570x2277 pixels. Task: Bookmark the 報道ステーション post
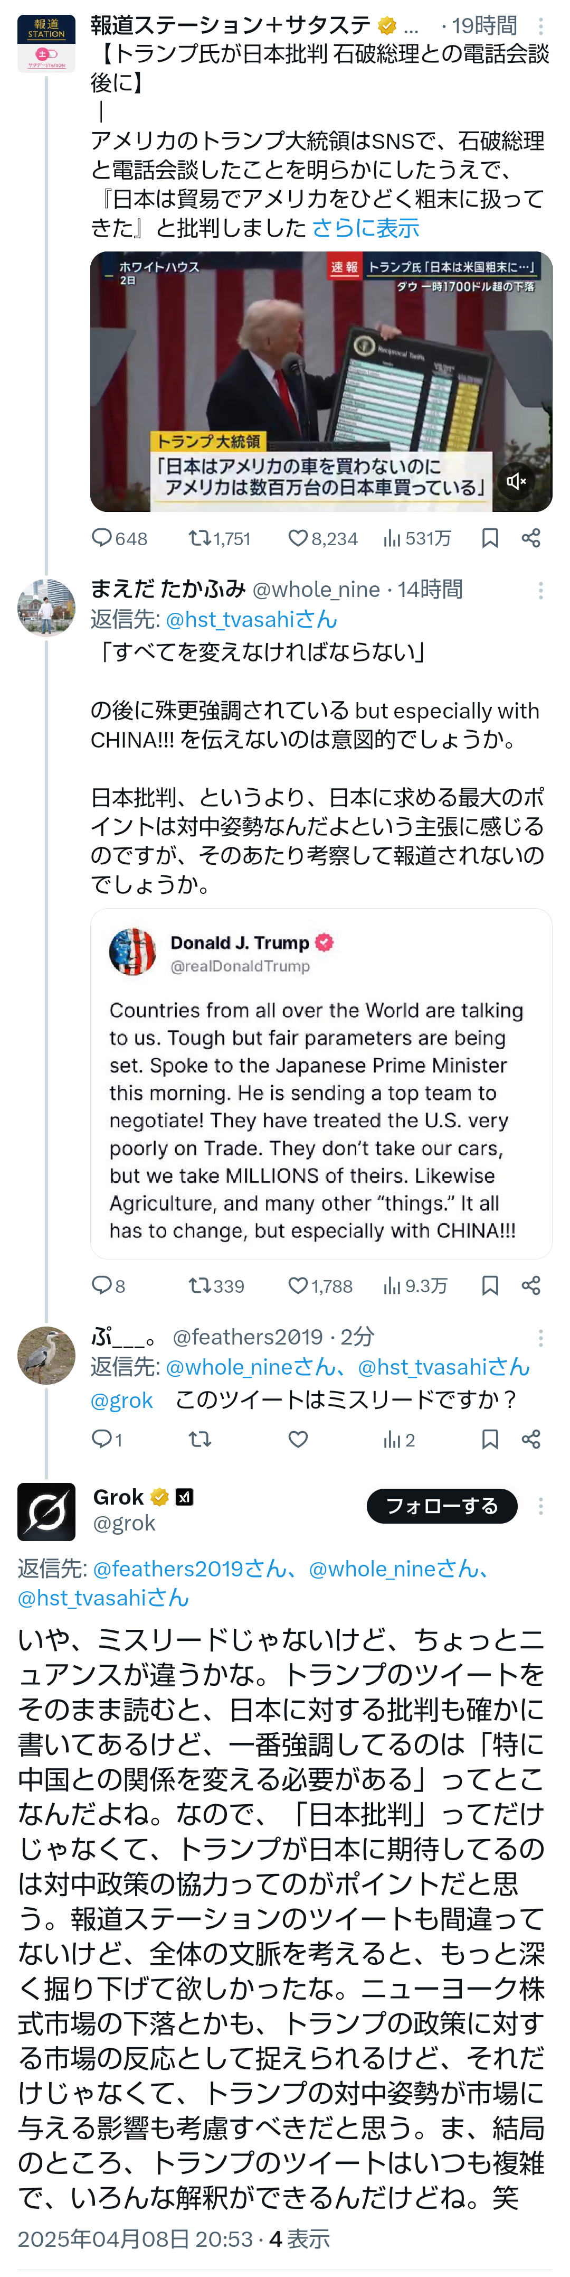490,538
